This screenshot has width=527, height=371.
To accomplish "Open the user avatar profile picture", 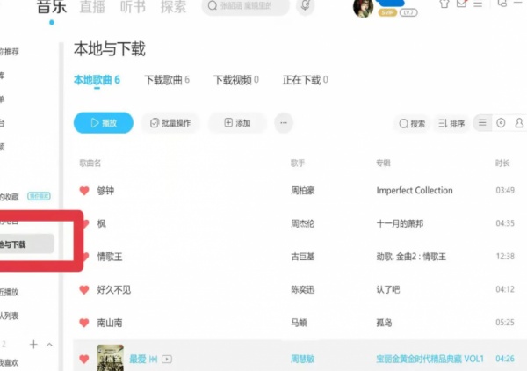I will 365,8.
